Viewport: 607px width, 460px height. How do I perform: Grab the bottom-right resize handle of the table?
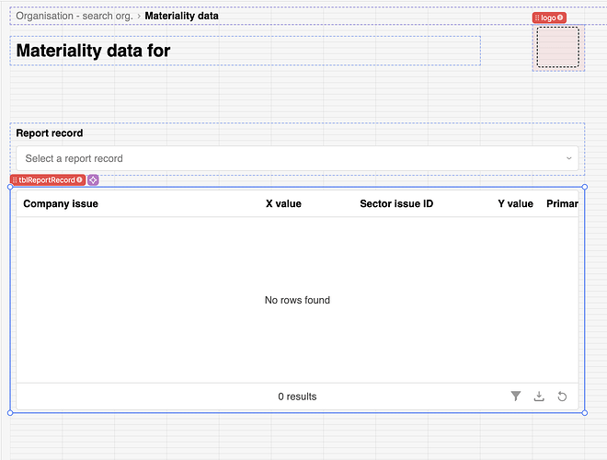tap(585, 413)
